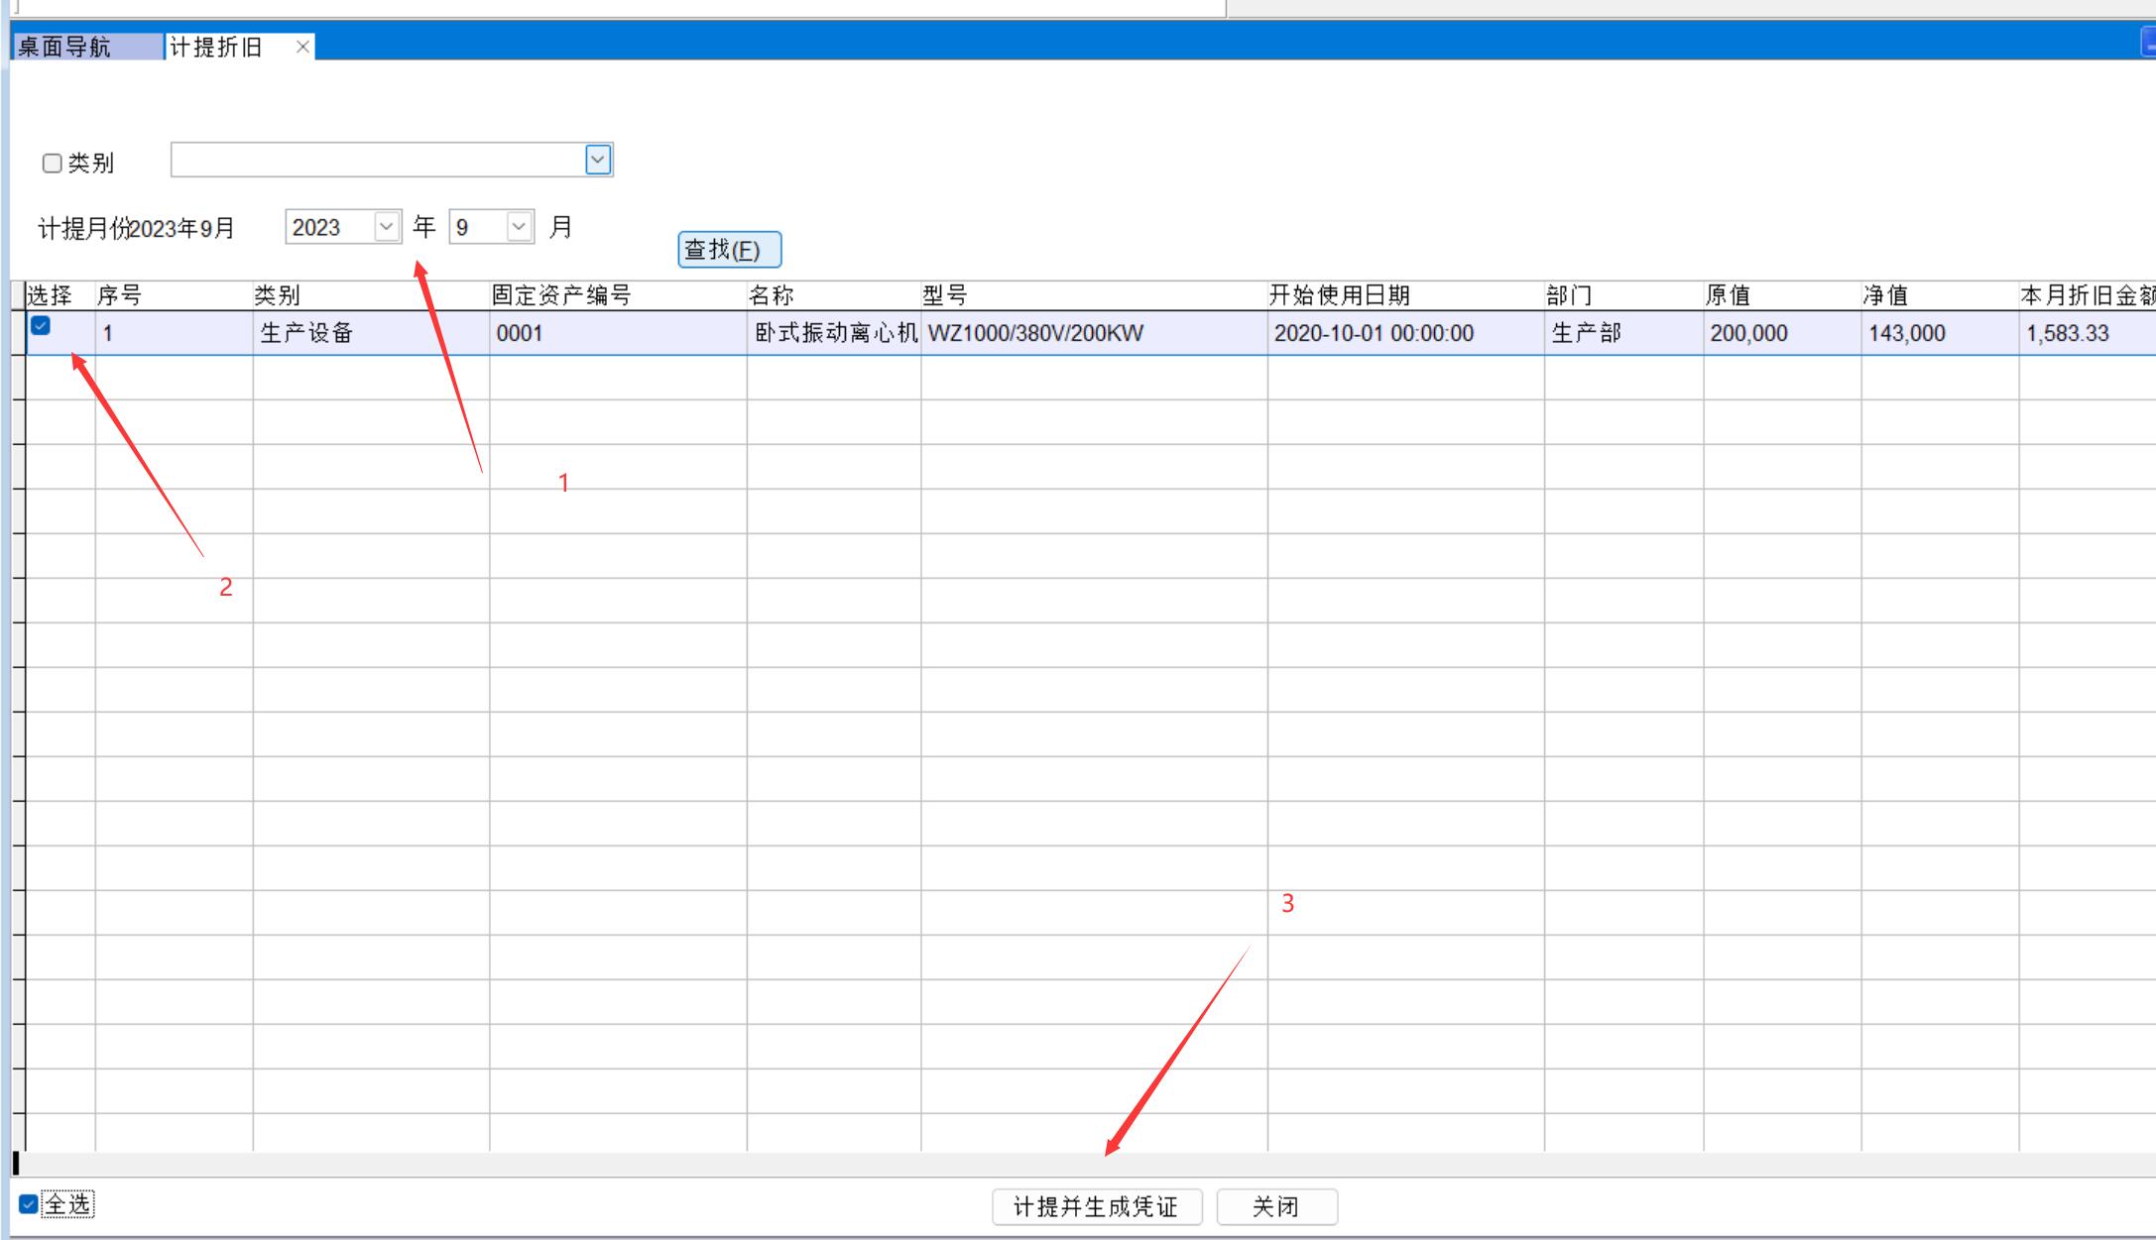
Task: Click the 原值 column header
Action: tap(1728, 295)
